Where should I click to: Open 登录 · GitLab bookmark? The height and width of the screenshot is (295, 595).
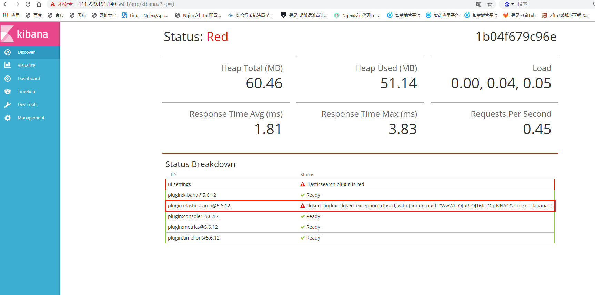pyautogui.click(x=519, y=15)
